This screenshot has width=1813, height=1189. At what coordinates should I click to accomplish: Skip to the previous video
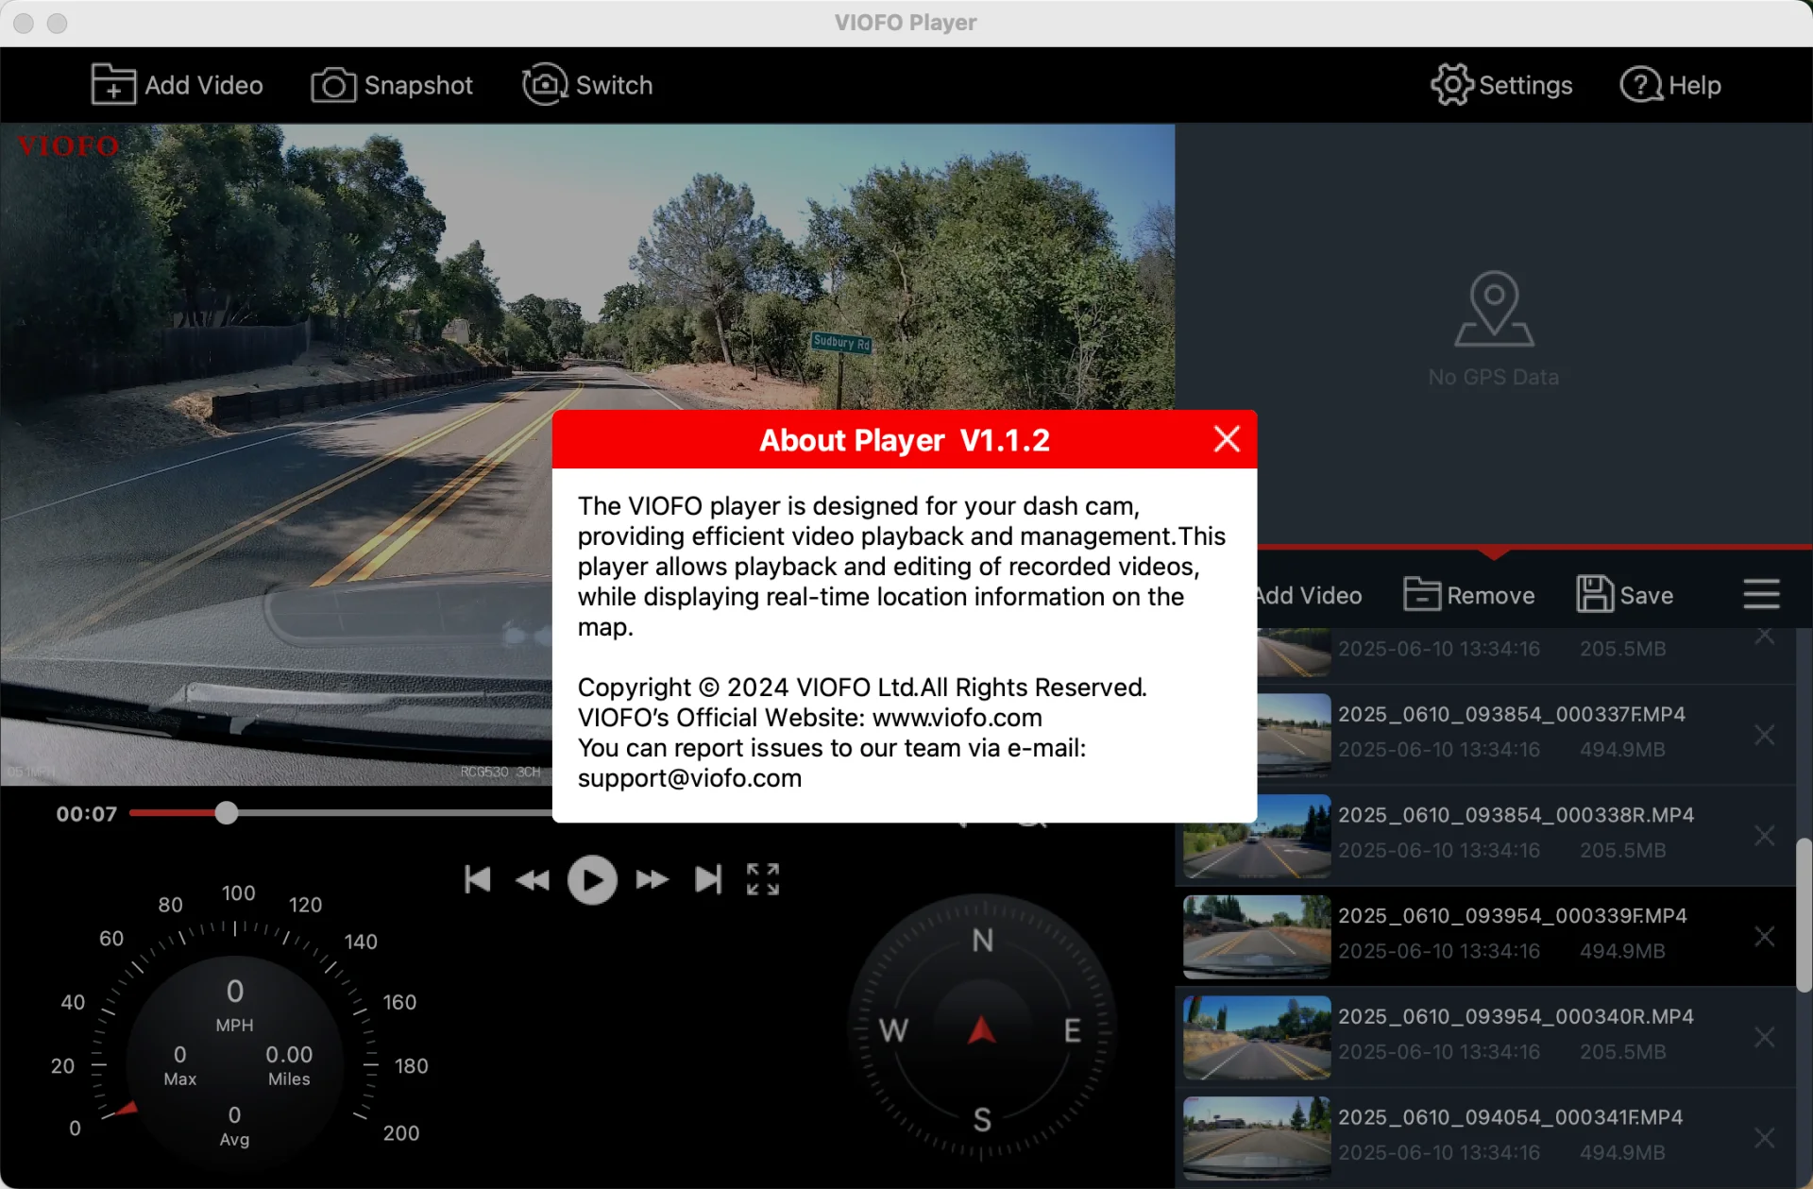(478, 879)
